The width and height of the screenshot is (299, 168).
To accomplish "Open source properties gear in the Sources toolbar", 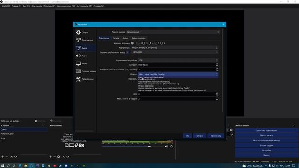I will [59, 157].
